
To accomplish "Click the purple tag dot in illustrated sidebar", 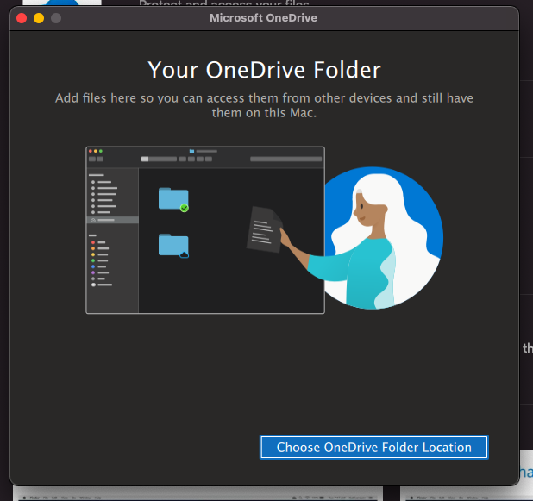I will pyautogui.click(x=93, y=273).
